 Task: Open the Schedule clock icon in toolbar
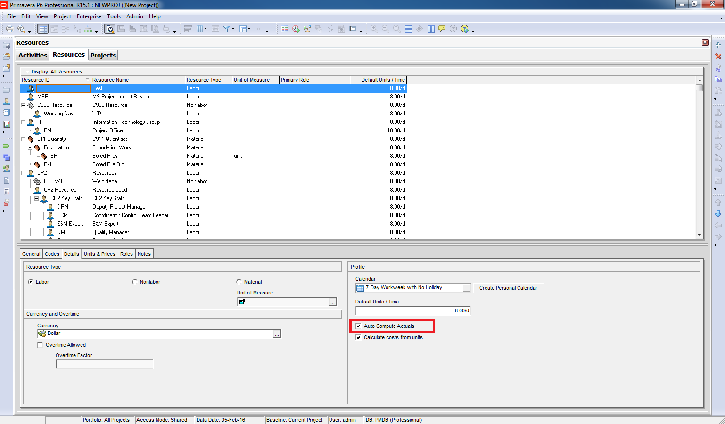click(296, 29)
